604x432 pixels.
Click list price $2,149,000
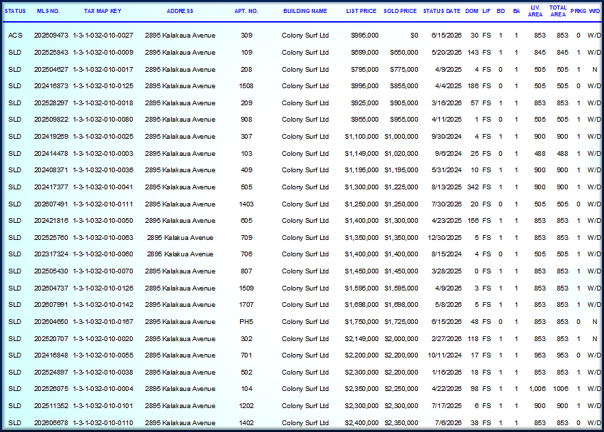[362, 339]
